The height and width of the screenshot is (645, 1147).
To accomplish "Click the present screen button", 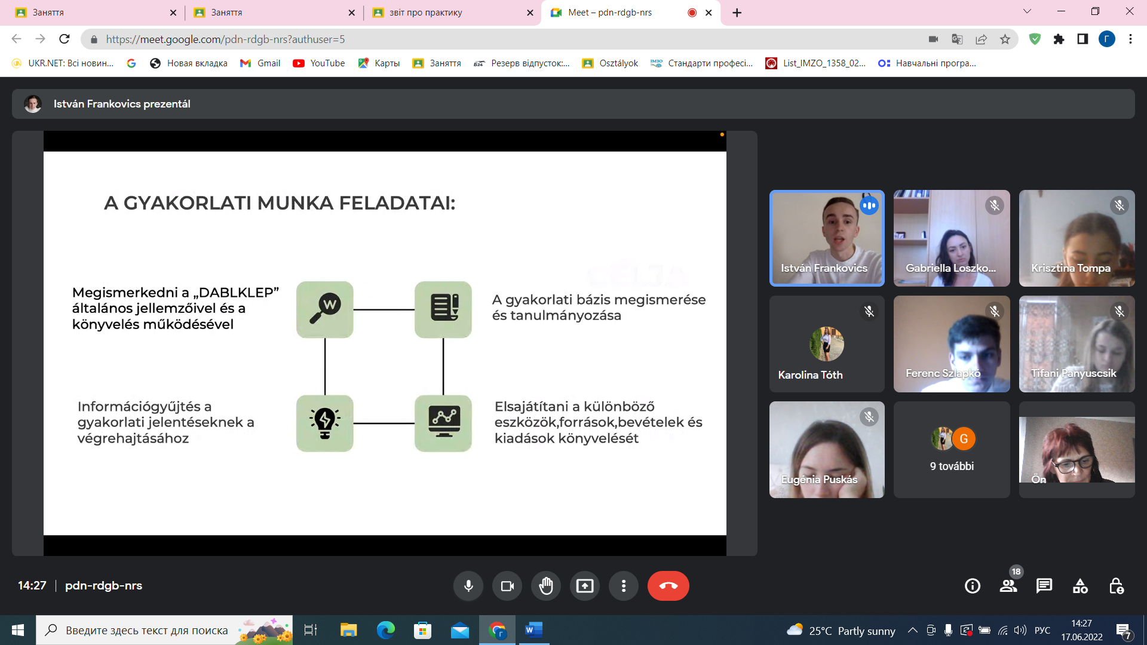I will coord(585,586).
